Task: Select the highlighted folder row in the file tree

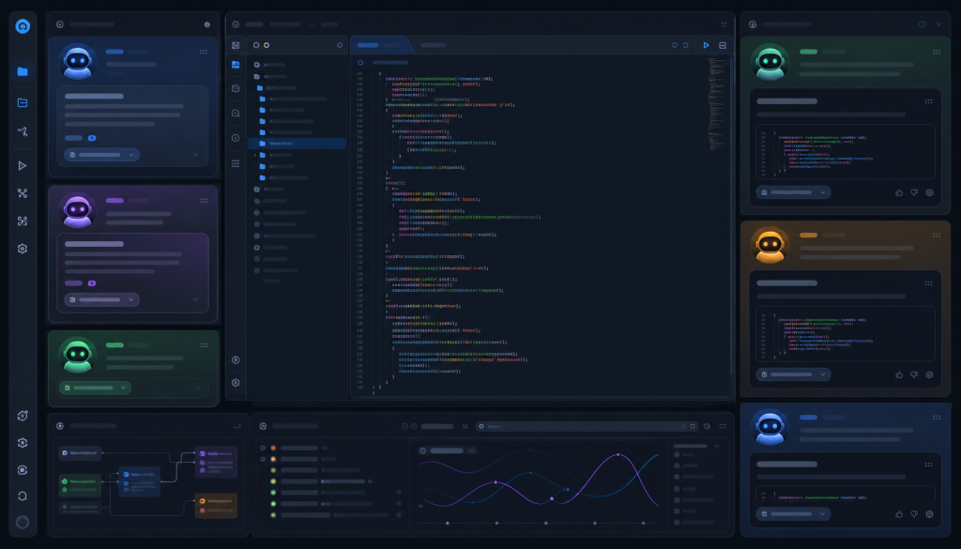Action: click(297, 144)
